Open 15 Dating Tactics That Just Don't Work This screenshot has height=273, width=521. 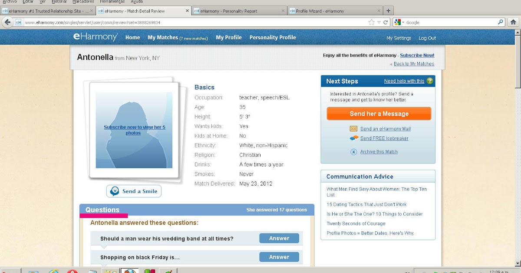[366, 205]
